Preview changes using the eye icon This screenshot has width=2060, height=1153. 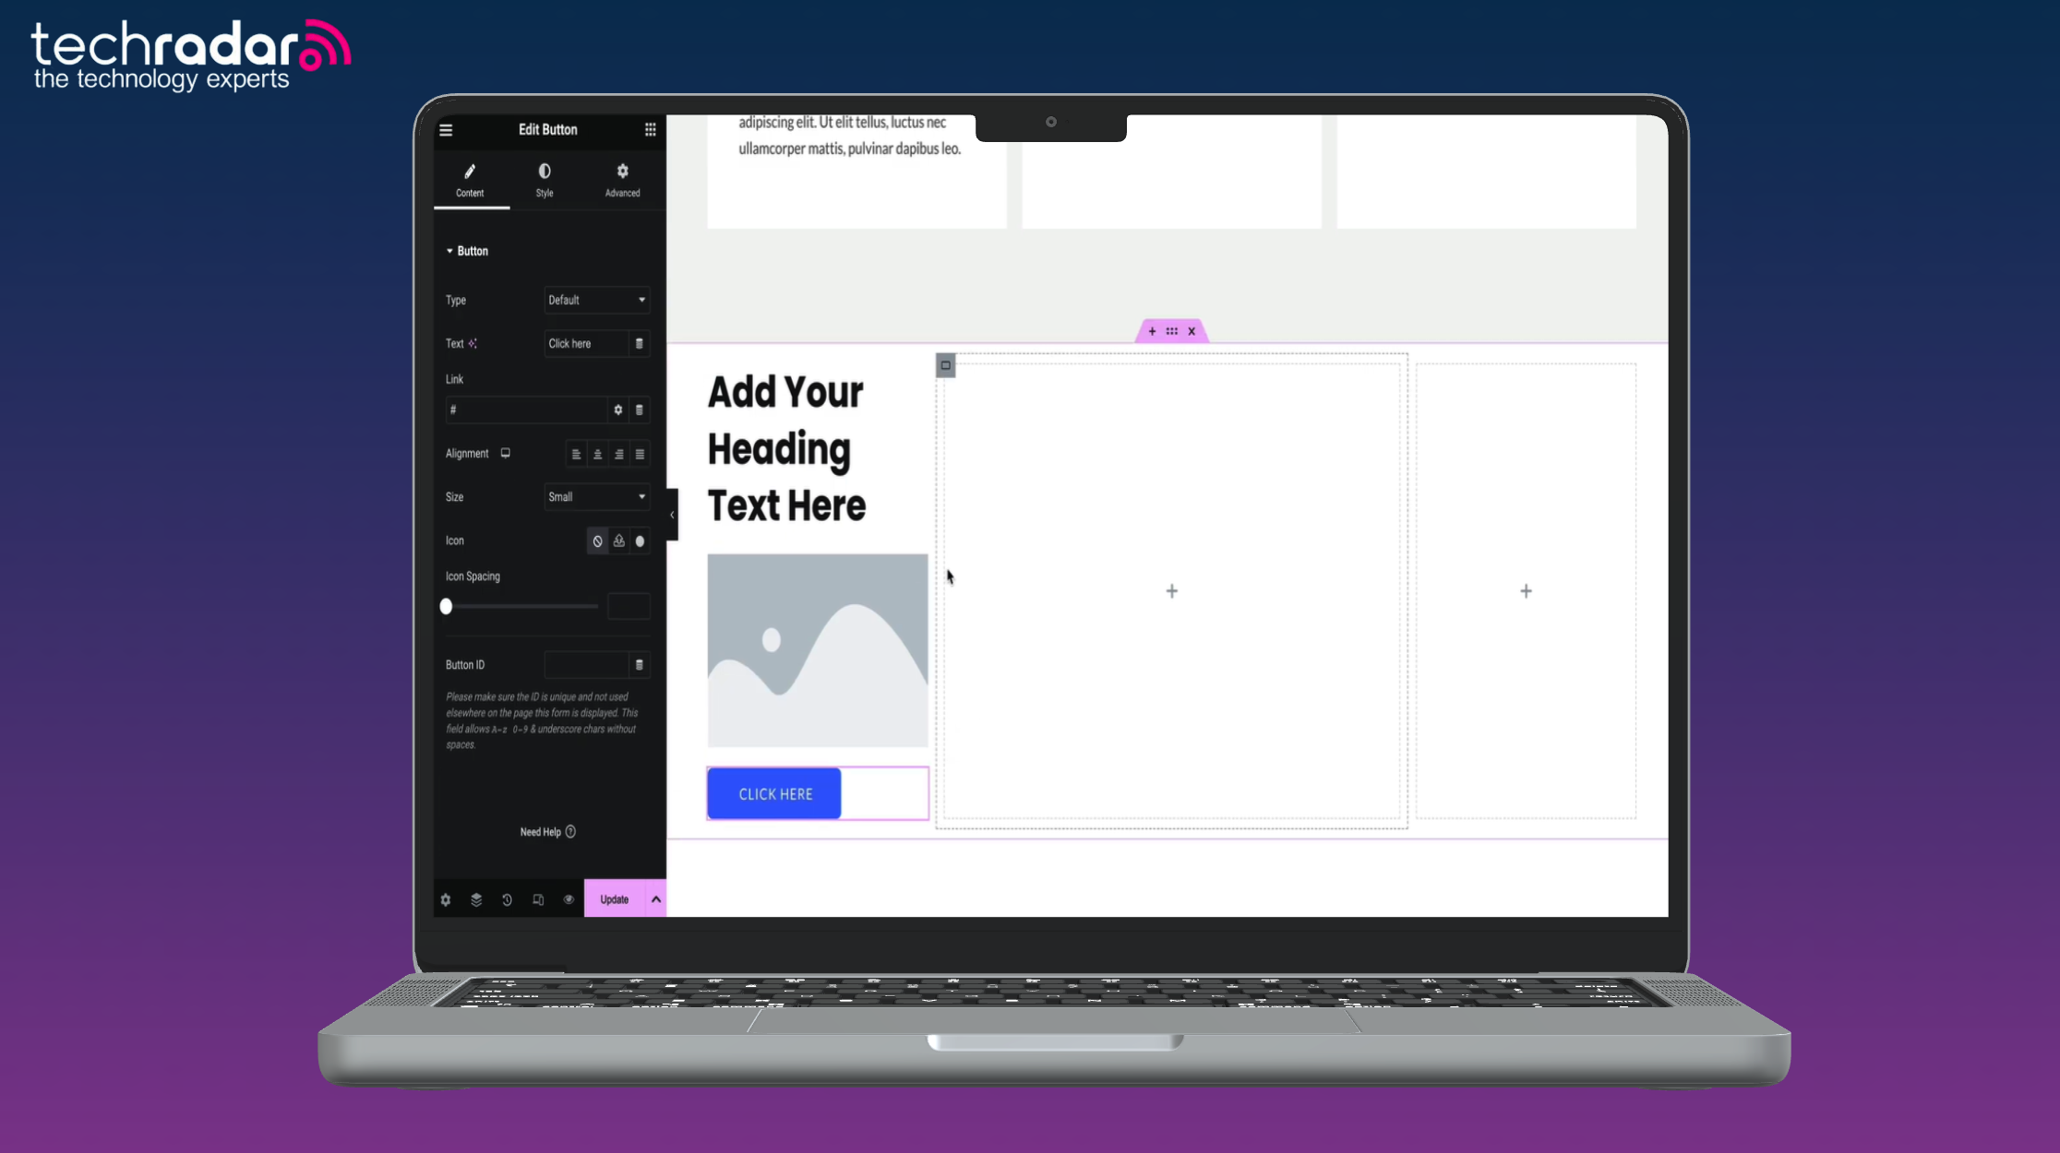tap(569, 899)
